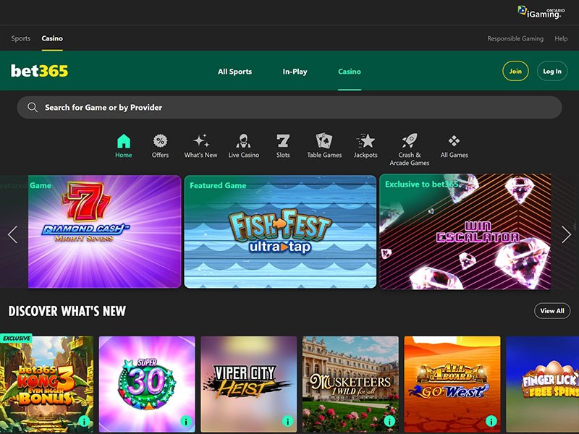Launch the Super 30 game tile

pyautogui.click(x=147, y=384)
